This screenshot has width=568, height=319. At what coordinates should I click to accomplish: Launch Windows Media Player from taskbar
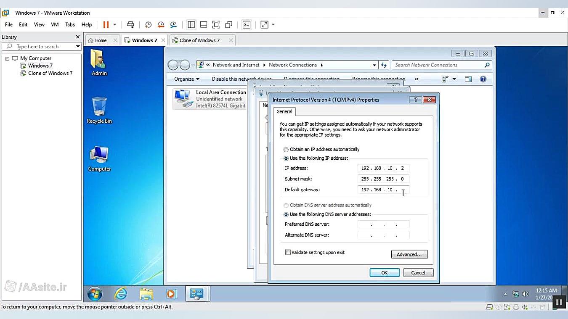pos(171,294)
